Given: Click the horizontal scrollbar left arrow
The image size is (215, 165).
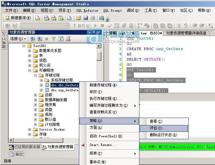Looking at the screenshot, I should 11,140.
